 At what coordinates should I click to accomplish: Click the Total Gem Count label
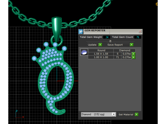click(122, 37)
